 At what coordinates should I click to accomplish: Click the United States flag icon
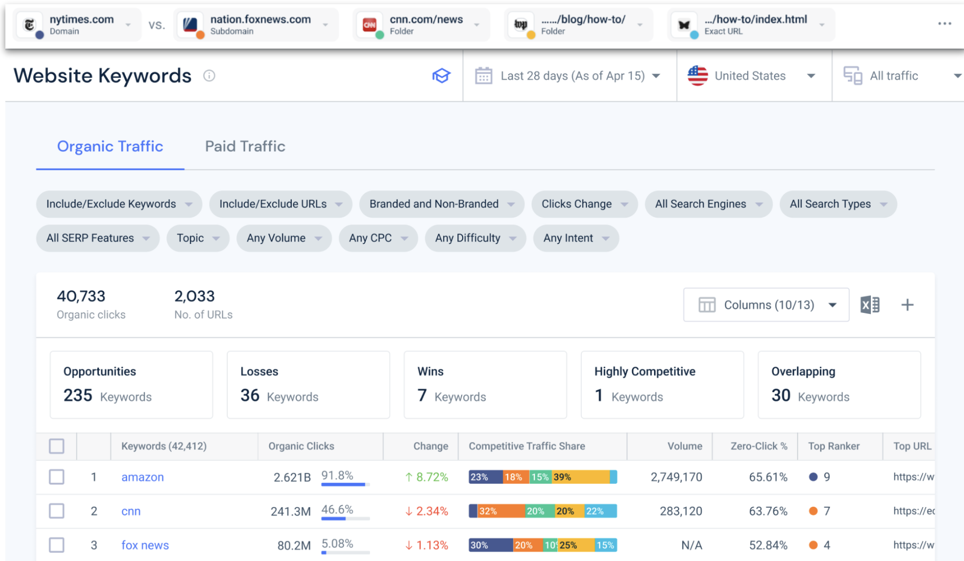(697, 76)
